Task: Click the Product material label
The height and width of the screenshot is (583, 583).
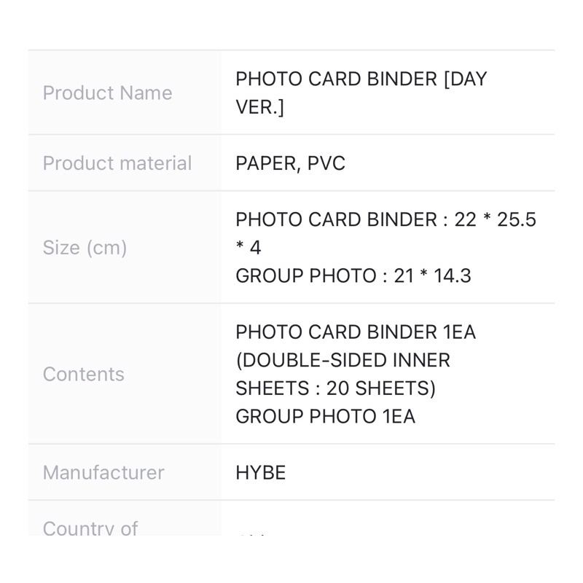Action: pyautogui.click(x=117, y=163)
